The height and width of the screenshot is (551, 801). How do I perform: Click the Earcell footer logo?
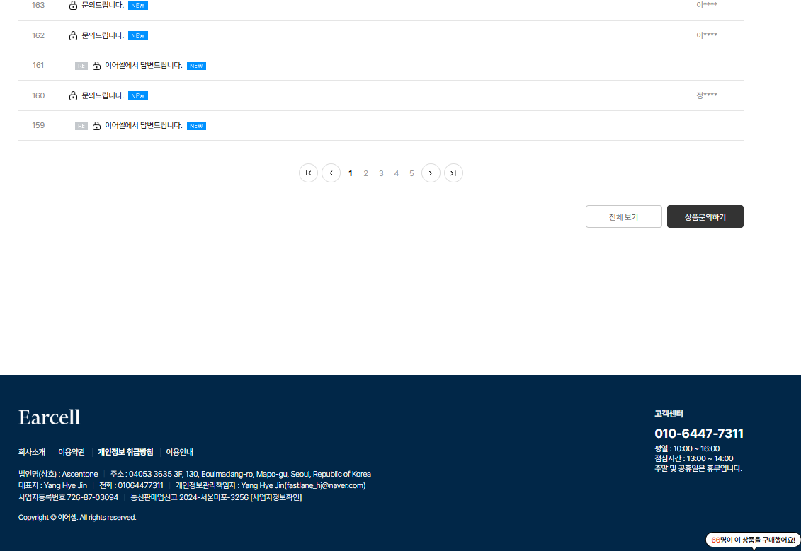point(50,417)
